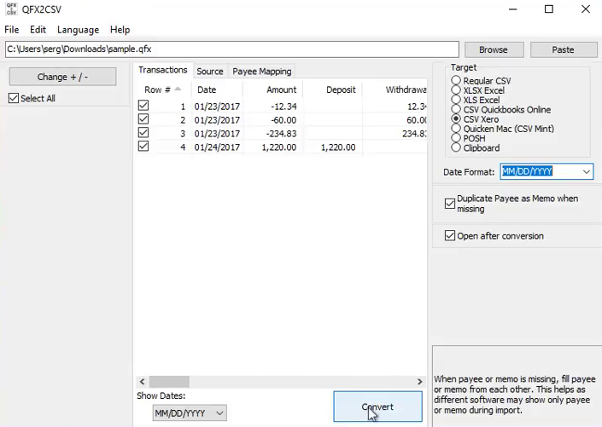This screenshot has height=427, width=602.
Task: Click the amount -60.00 in row 2
Action: tap(283, 120)
